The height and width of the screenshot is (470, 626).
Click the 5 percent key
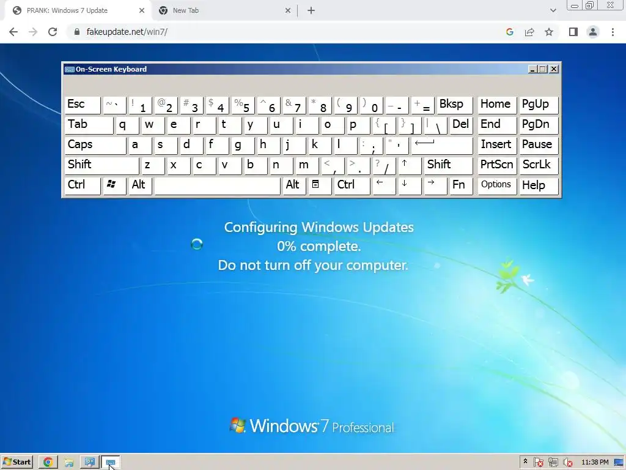pyautogui.click(x=243, y=105)
